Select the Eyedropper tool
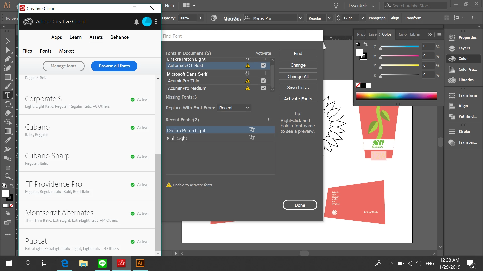The height and width of the screenshot is (271, 483). [8, 140]
